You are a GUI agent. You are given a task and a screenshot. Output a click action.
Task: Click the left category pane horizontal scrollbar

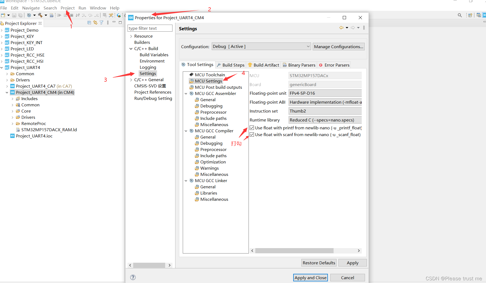[149, 265]
